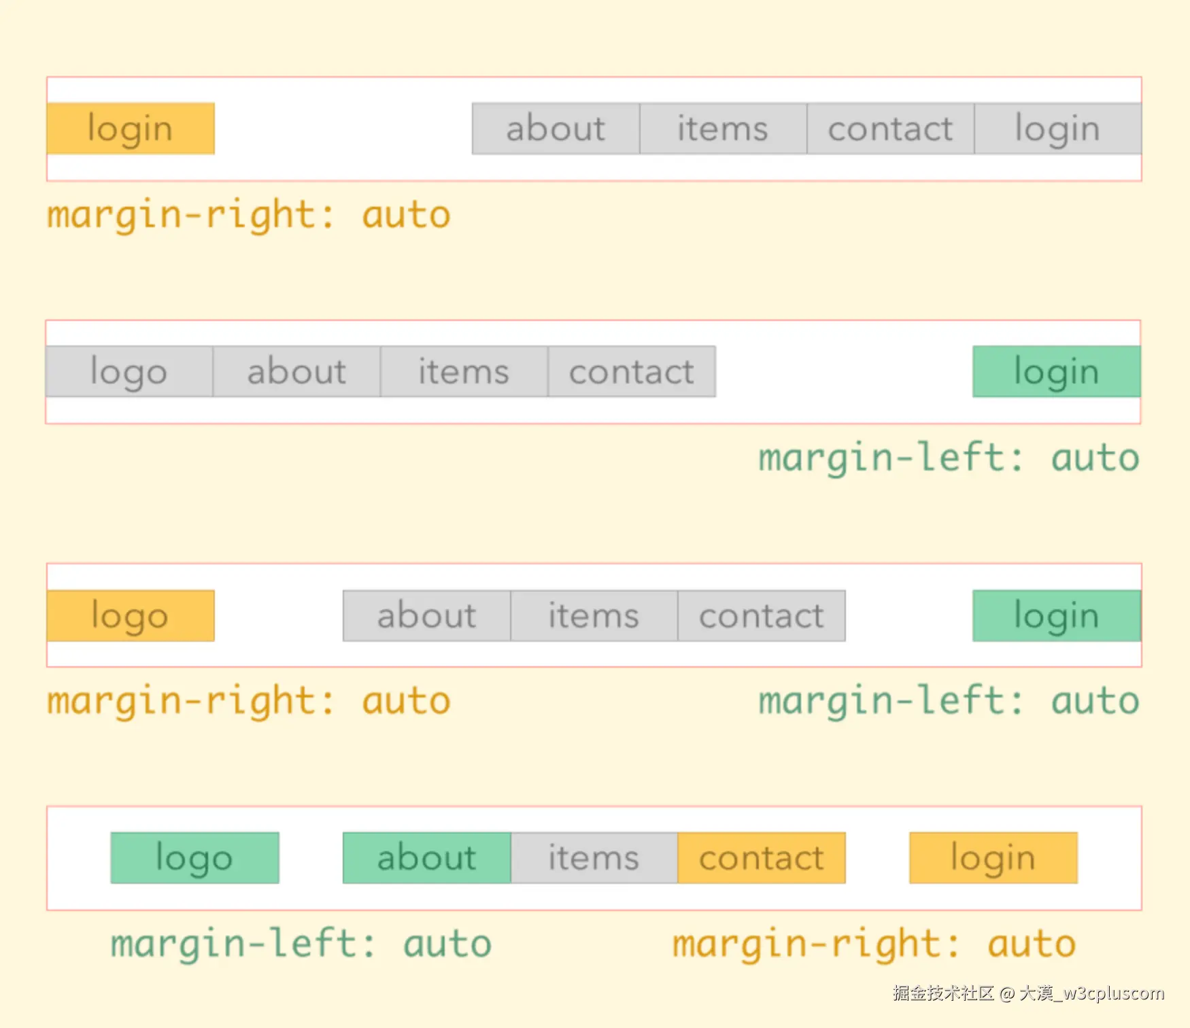Click the gray login in first navbar
The image size is (1190, 1028).
point(1057,128)
